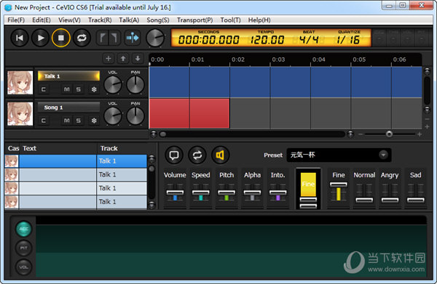Go to start with the rewind button
Screen dimensions: 437x284
click(20, 38)
